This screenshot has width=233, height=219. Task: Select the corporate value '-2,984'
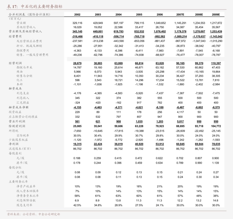point(216,84)
